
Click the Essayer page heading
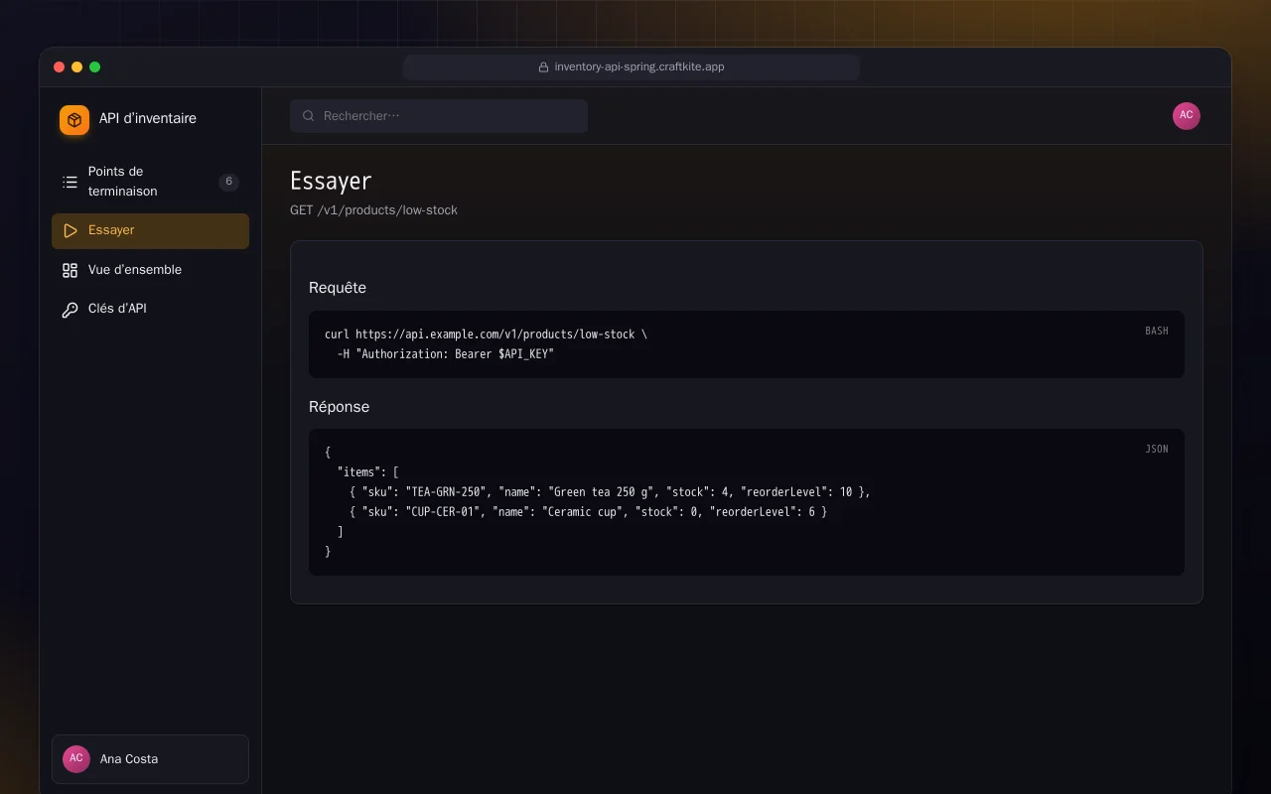(331, 181)
